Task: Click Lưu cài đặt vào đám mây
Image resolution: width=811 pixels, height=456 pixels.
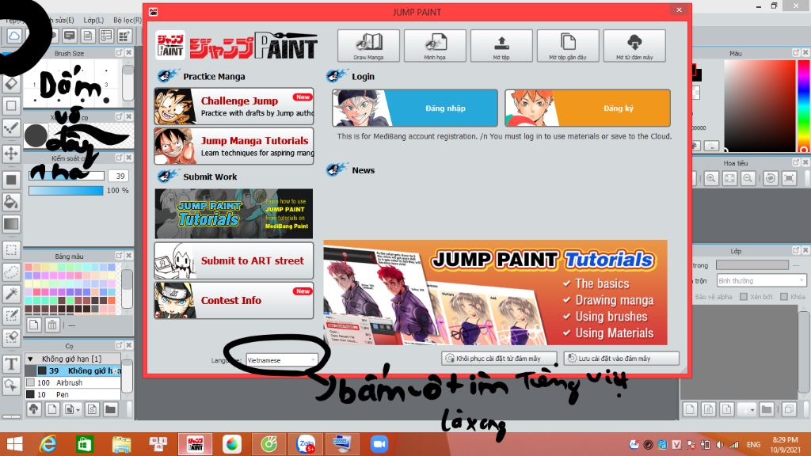Action: coord(621,359)
